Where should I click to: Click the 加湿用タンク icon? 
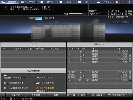click(38, 91)
